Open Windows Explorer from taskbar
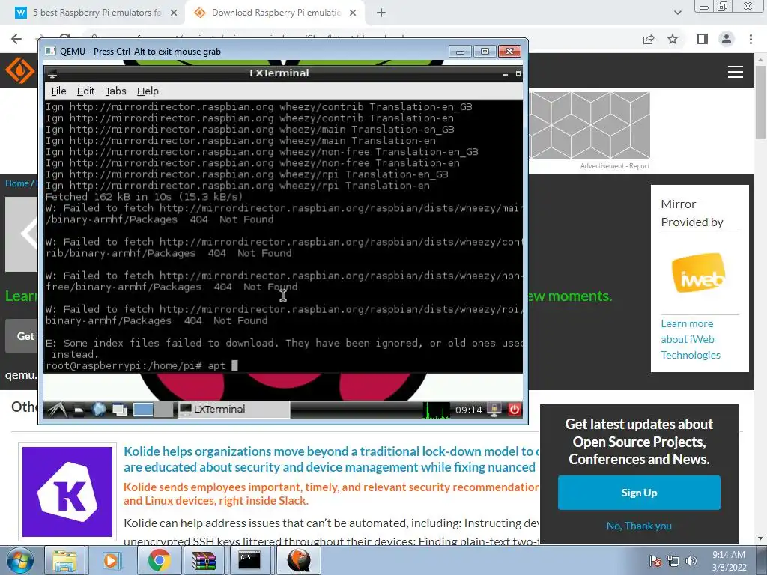The width and height of the screenshot is (767, 575). pos(64,560)
